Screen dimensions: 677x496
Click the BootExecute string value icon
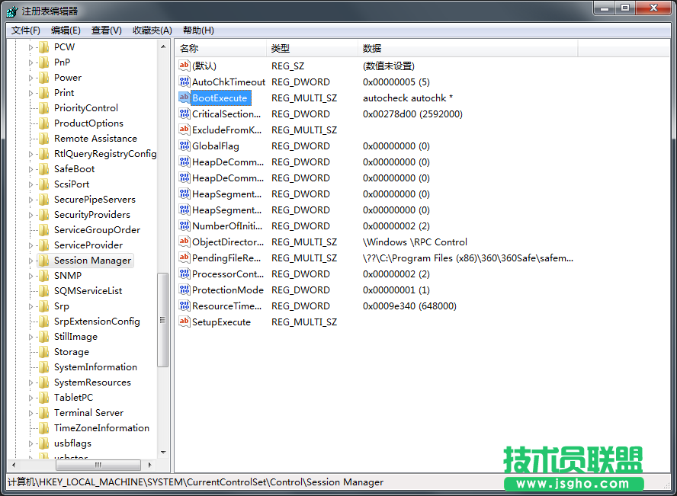(184, 98)
